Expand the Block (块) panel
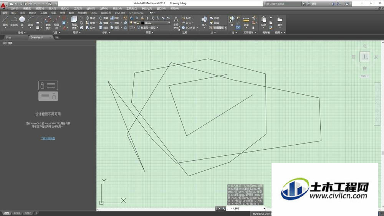384x216 pixels. coord(213,32)
